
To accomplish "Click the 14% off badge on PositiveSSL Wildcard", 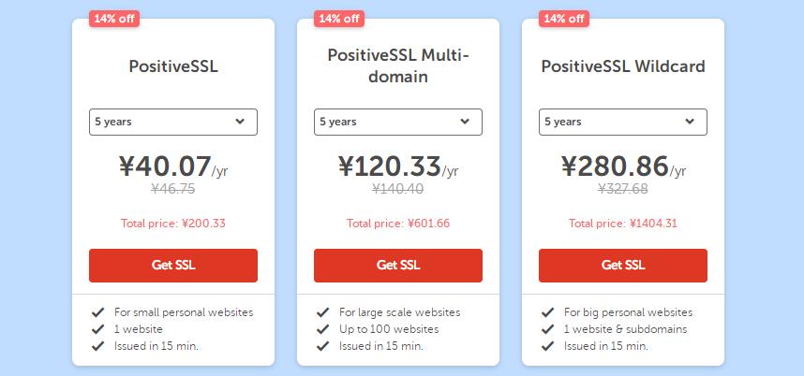I will (563, 18).
